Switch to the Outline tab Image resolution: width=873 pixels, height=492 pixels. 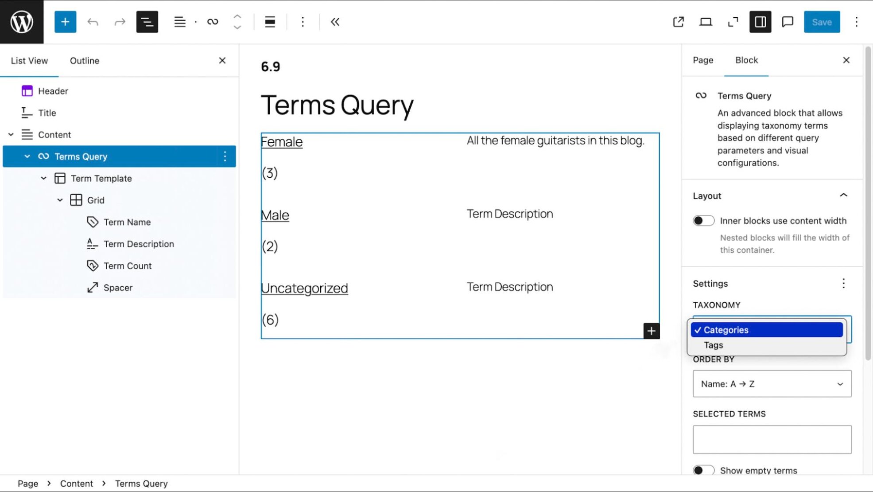point(84,60)
